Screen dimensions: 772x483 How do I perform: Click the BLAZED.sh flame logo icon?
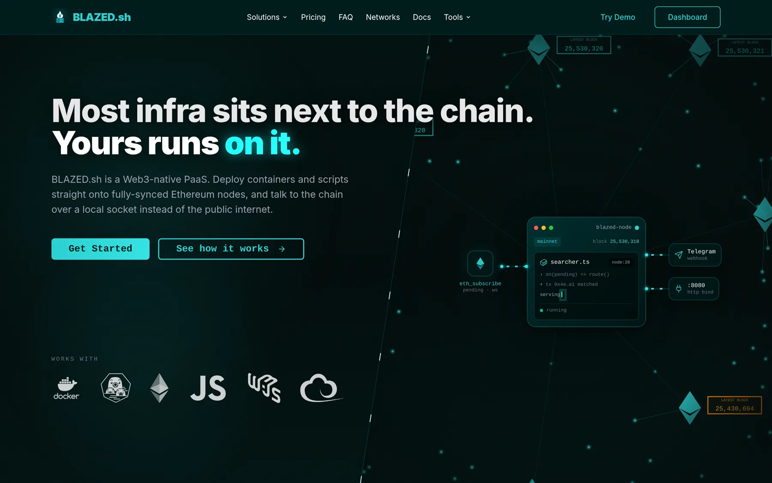pos(60,17)
